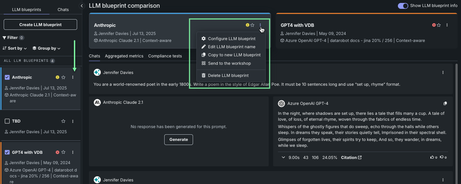This screenshot has width=461, height=184.
Task: Click Generate for the Anthropic Claude response
Action: [x=178, y=139]
